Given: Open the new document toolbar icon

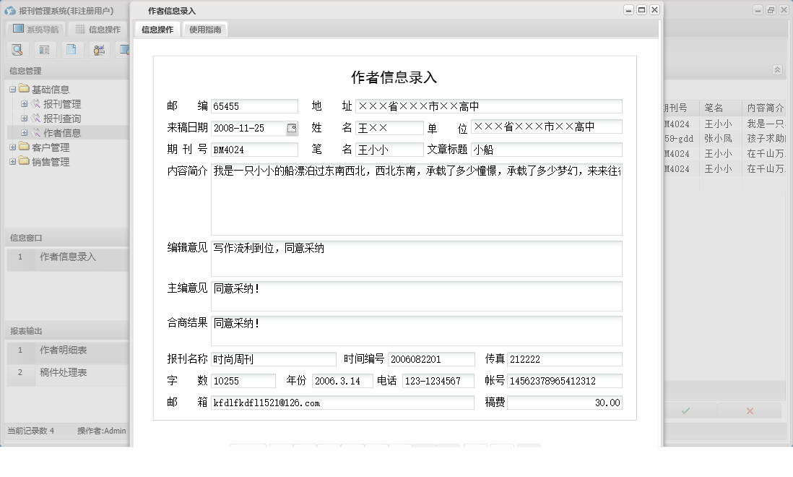Looking at the screenshot, I should tap(71, 49).
